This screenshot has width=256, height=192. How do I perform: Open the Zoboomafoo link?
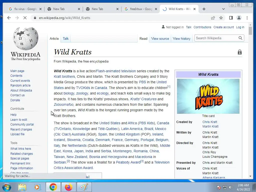(63, 104)
